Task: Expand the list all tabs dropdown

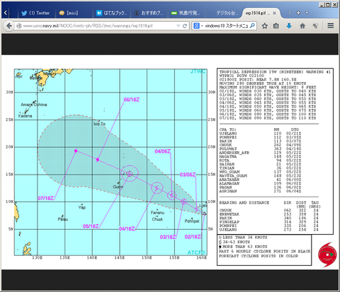Action: click(x=307, y=13)
